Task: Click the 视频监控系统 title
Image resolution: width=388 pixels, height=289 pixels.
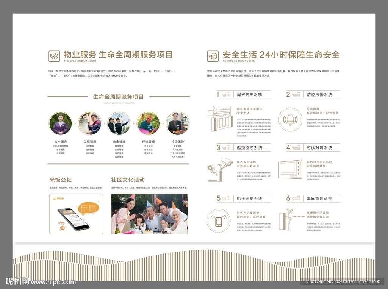Action: pos(249,148)
